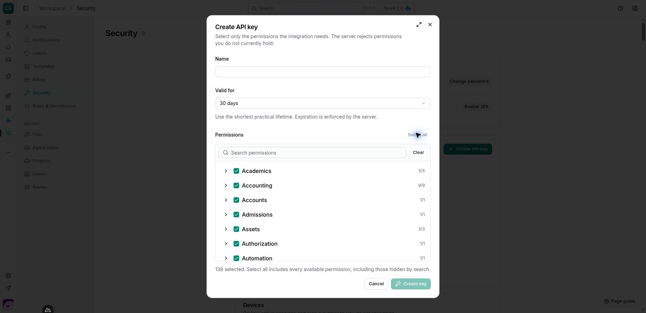
Task: Open Billing in the settings menu
Action: [x=55, y=80]
